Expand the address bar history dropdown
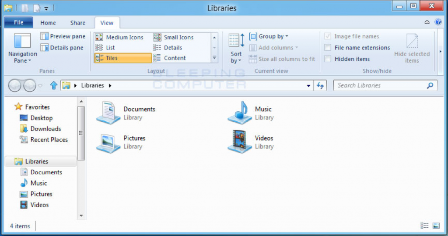 308,85
